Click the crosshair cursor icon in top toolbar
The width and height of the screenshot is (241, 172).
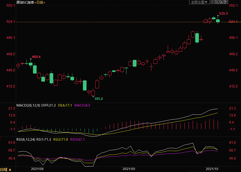[212, 2]
